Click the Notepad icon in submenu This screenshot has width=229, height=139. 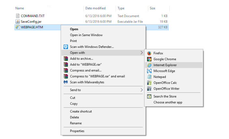click(x=149, y=77)
